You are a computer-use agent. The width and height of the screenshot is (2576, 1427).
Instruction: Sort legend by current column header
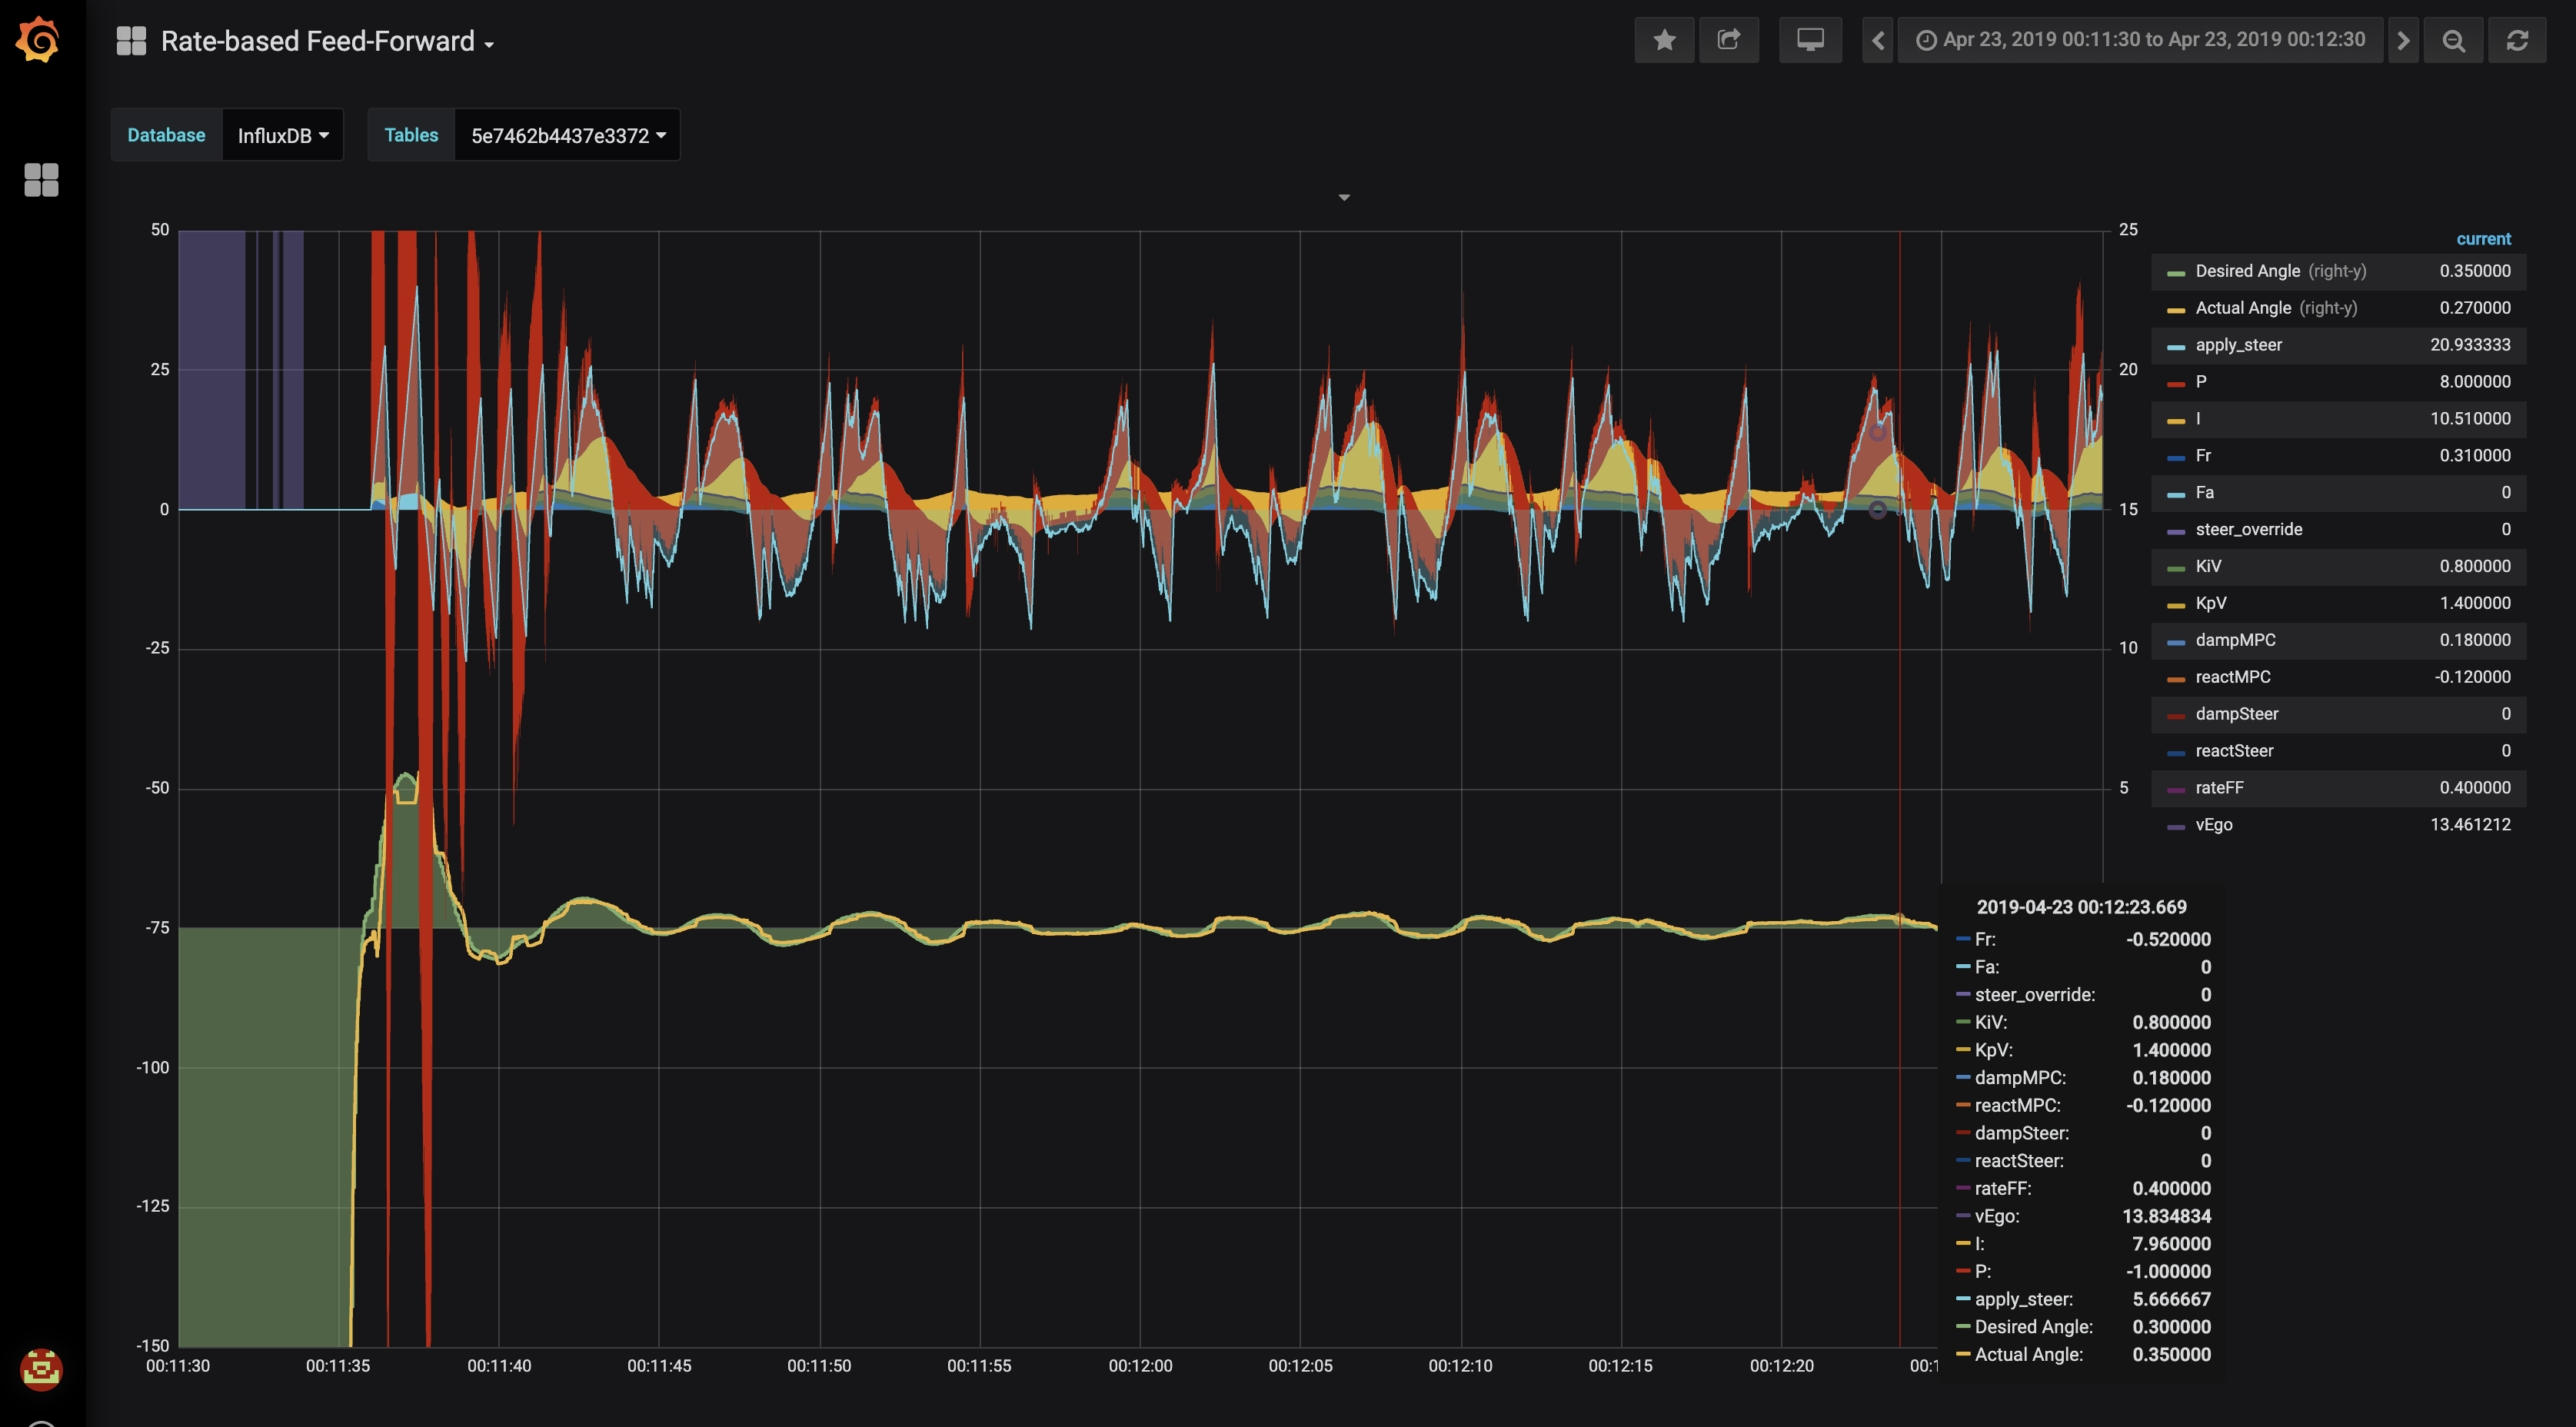[x=2483, y=239]
